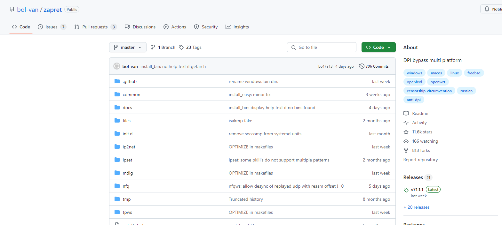Open the Code tab
This screenshot has height=225, width=502.
(21, 27)
